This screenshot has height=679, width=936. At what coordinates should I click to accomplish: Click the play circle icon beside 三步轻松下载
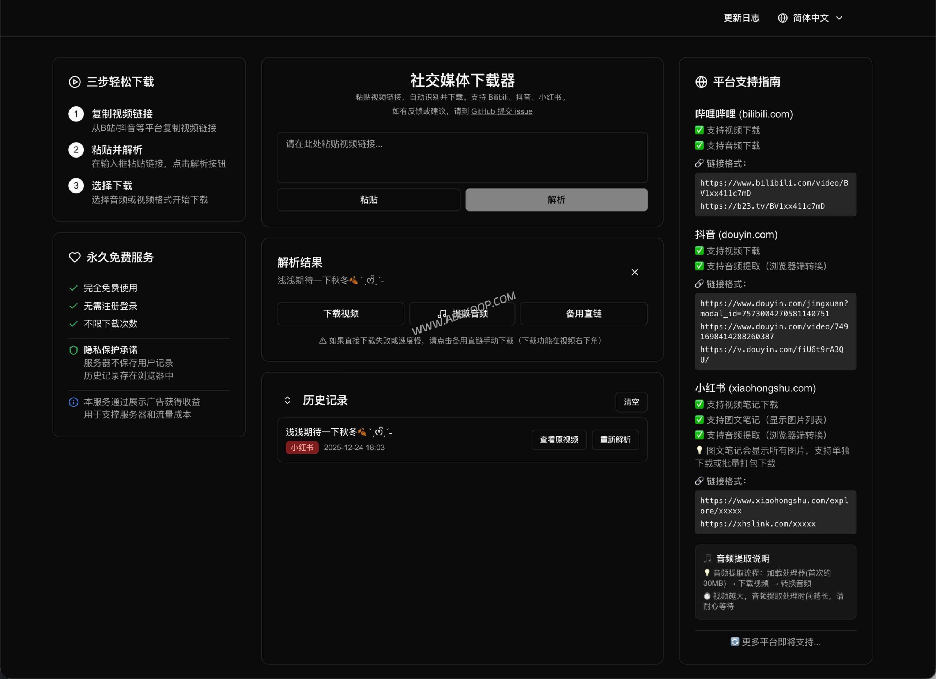click(74, 82)
